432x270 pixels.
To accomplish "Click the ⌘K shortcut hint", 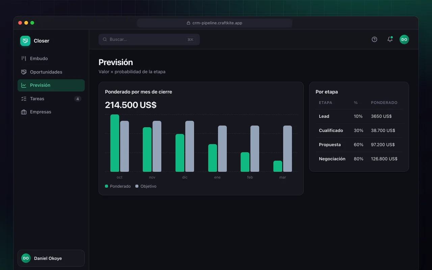I will pyautogui.click(x=190, y=39).
